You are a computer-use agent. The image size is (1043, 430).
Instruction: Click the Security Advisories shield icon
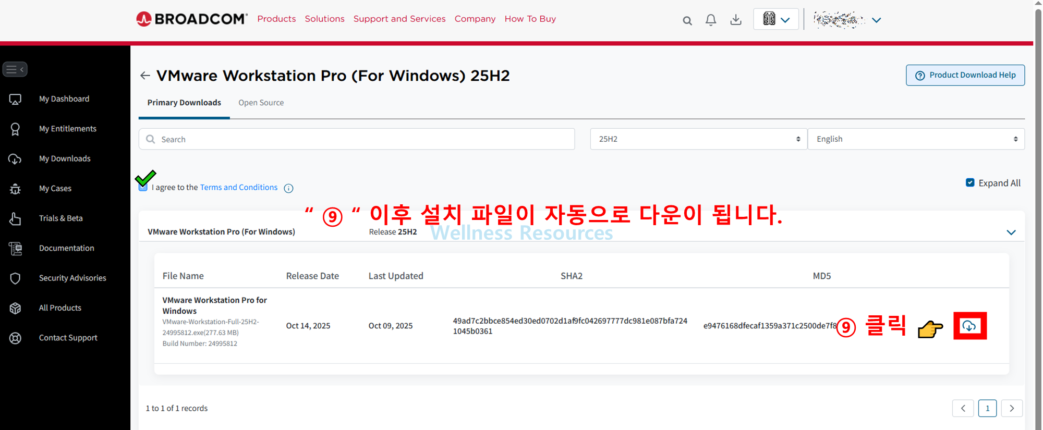point(15,278)
